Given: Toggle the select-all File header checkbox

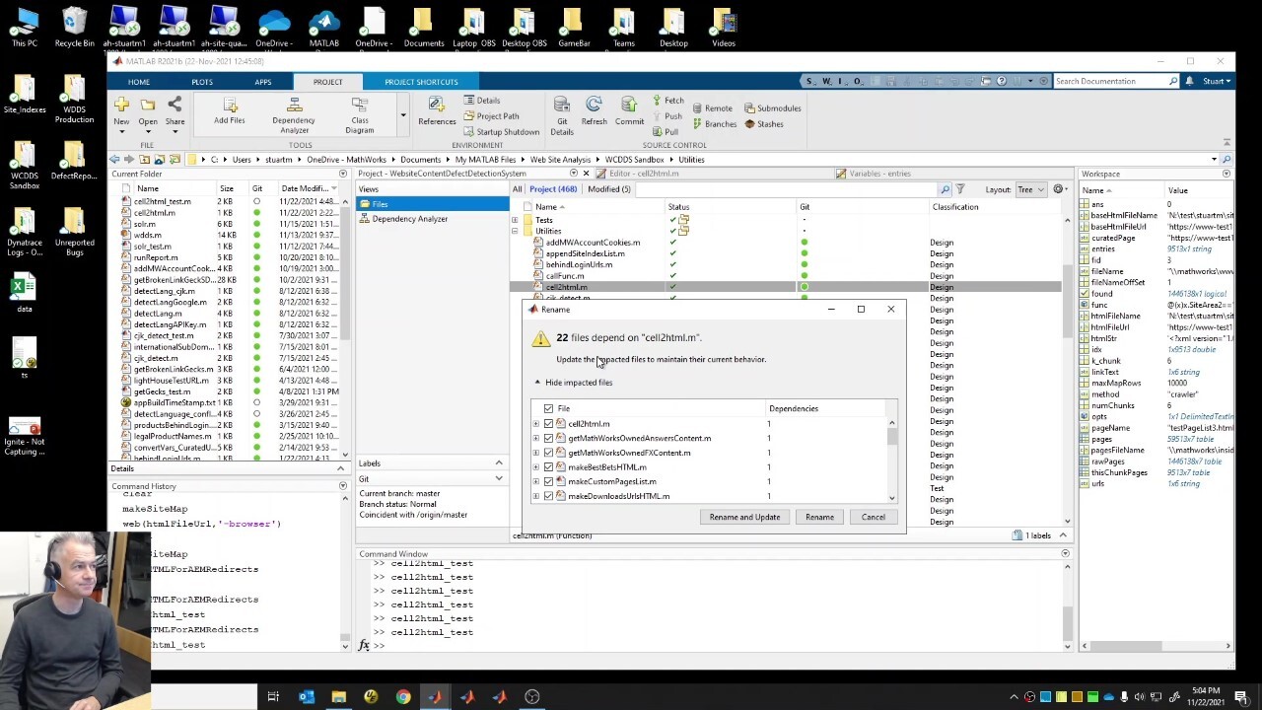Looking at the screenshot, I should tap(549, 408).
